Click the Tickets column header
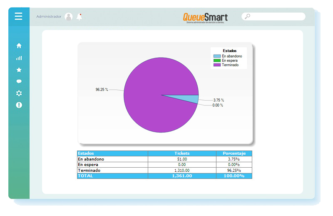The image size is (333, 216). pyautogui.click(x=182, y=153)
